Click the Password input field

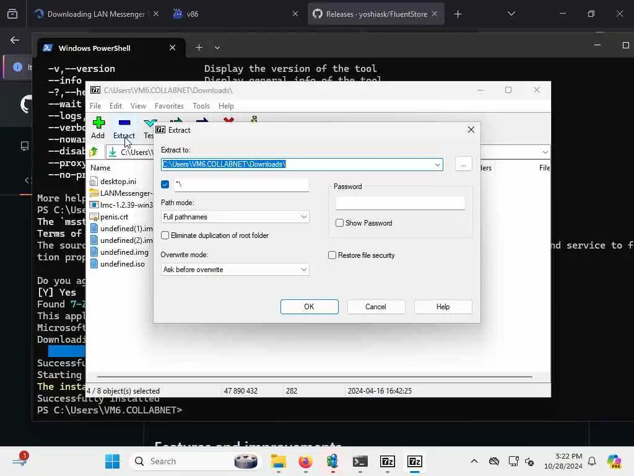pyautogui.click(x=401, y=203)
